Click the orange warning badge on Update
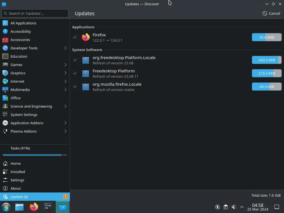The height and width of the screenshot is (213, 284). [65, 197]
